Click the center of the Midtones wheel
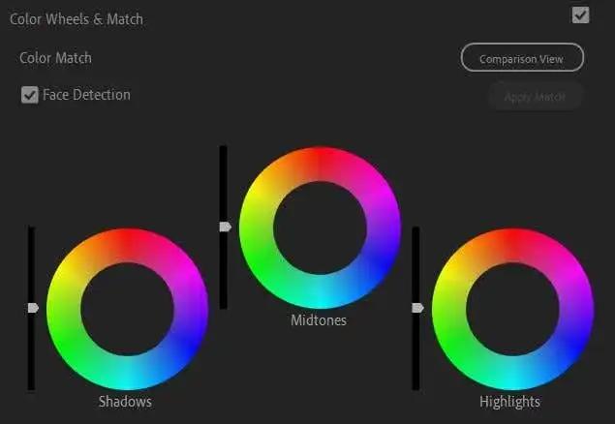This screenshot has height=424, width=615. [320, 227]
